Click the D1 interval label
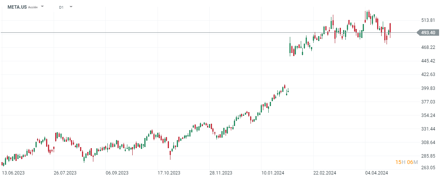Screen dimensions: 444x179 click(61, 7)
